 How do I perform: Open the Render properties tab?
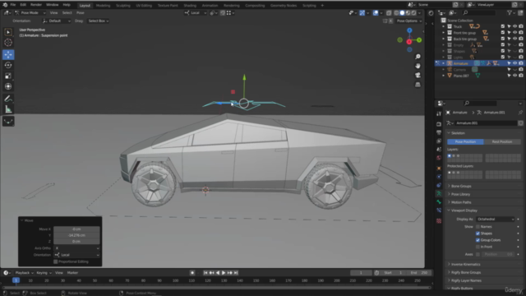tap(439, 124)
